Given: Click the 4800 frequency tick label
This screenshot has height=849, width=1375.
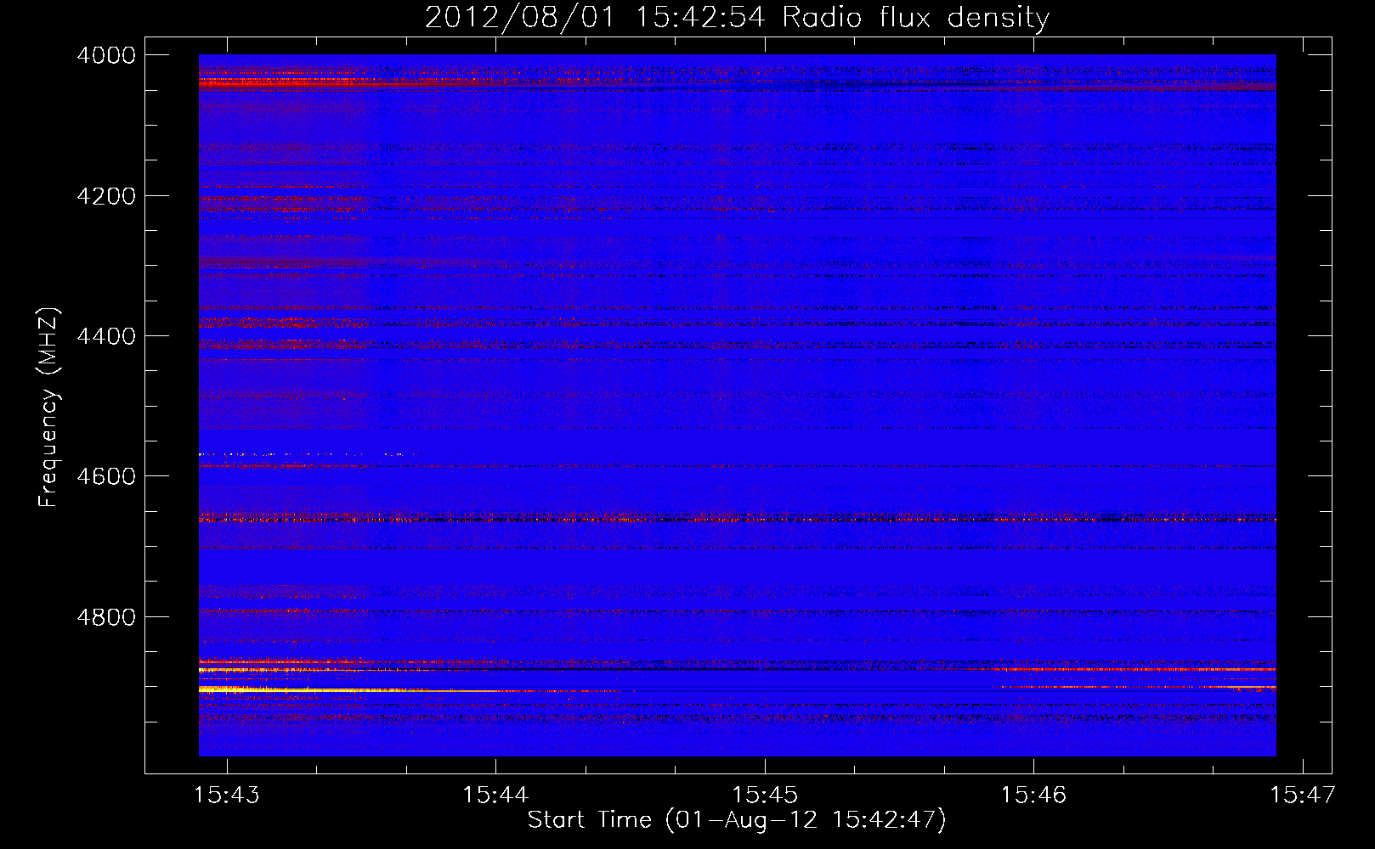Looking at the screenshot, I should point(106,616).
